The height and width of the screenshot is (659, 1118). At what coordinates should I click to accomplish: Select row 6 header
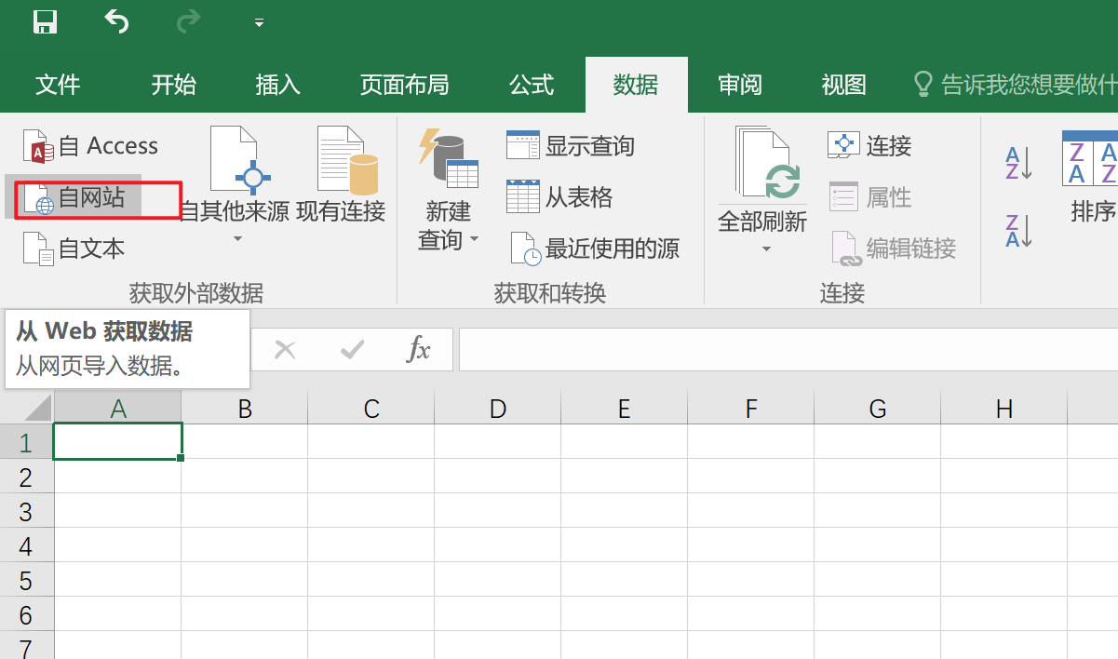pos(26,614)
